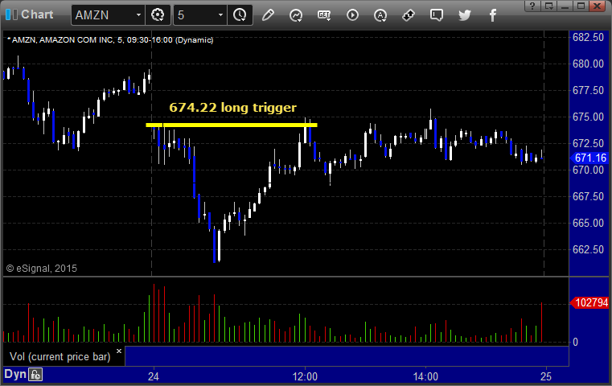Select the pencil drawing tool

pyautogui.click(x=268, y=15)
